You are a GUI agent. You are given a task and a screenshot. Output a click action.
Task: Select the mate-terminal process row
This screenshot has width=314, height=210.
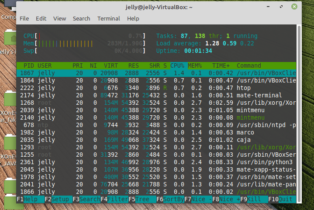[156, 95]
